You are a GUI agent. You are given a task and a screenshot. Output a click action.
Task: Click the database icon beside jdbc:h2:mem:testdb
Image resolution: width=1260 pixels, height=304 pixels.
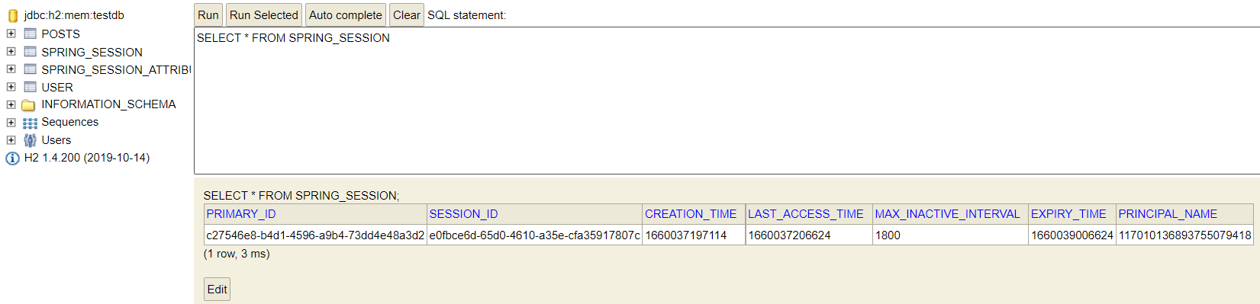(x=12, y=15)
